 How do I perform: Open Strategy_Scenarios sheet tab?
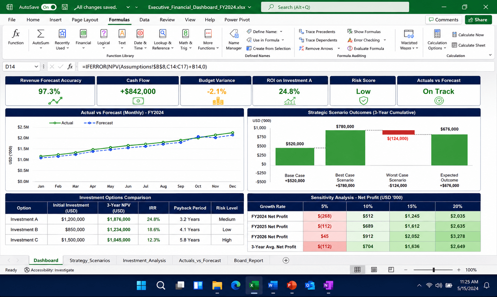tap(90, 260)
